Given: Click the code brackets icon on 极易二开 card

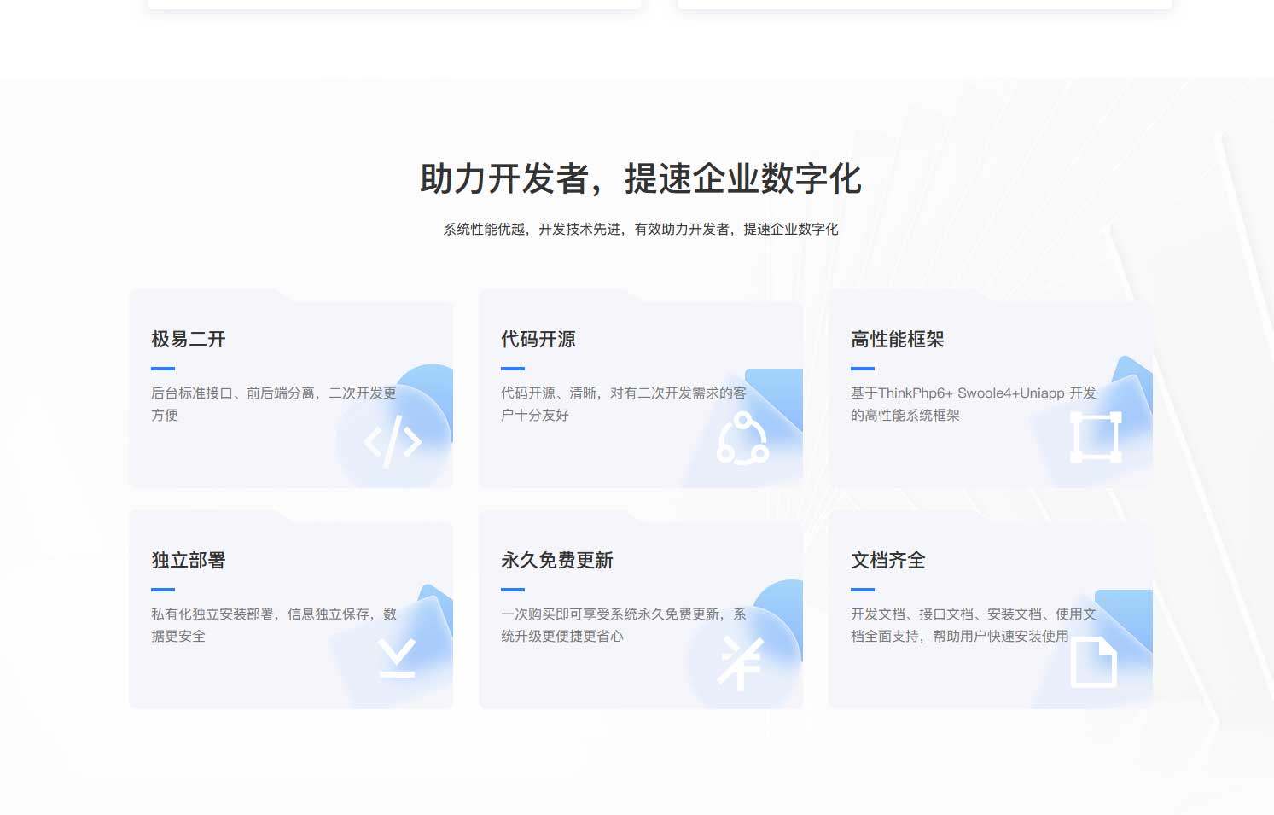Looking at the screenshot, I should point(393,441).
